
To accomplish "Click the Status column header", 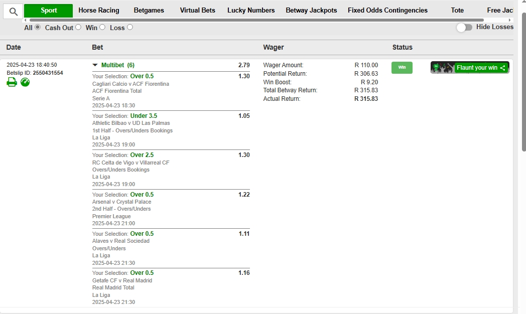I will click(x=402, y=47).
